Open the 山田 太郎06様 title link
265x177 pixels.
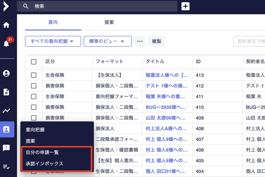[x=165, y=118]
